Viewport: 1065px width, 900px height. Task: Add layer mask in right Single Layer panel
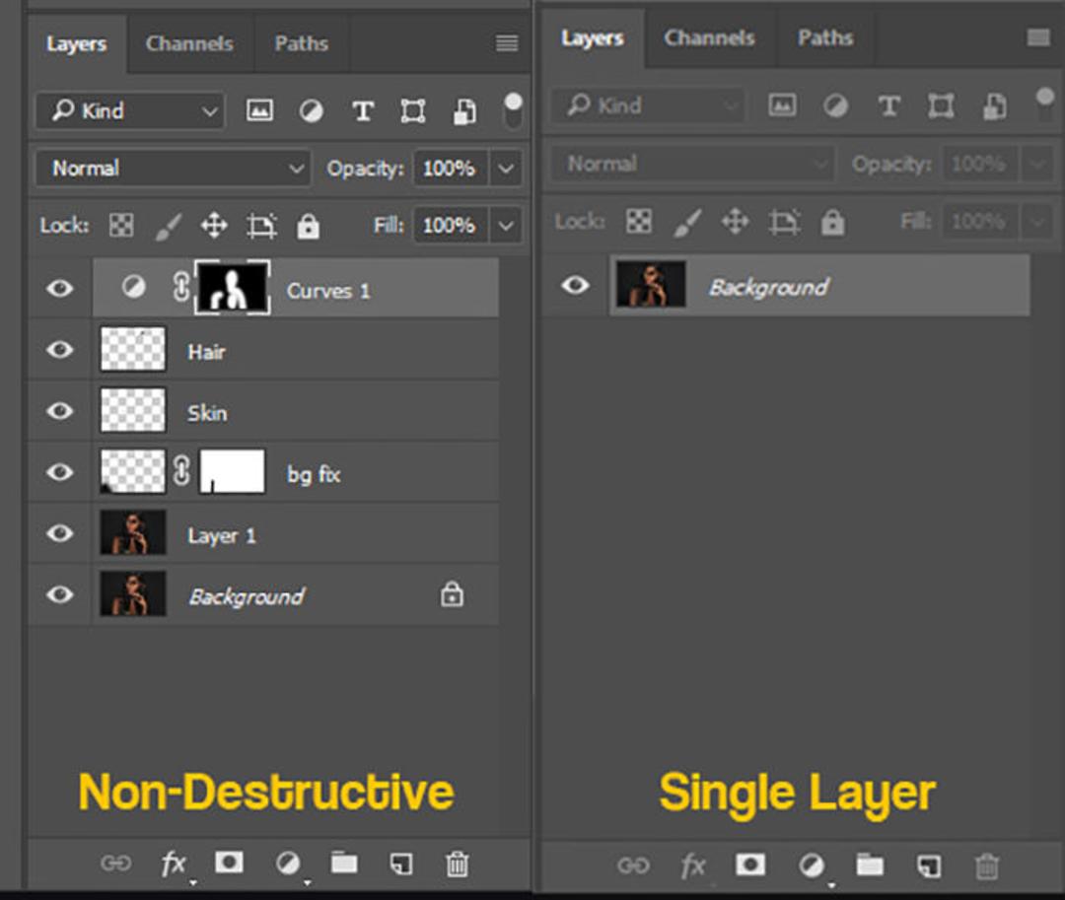click(x=749, y=865)
